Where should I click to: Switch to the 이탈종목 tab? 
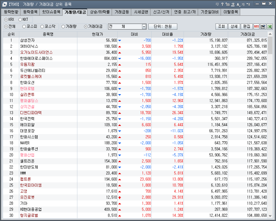pos(231,12)
